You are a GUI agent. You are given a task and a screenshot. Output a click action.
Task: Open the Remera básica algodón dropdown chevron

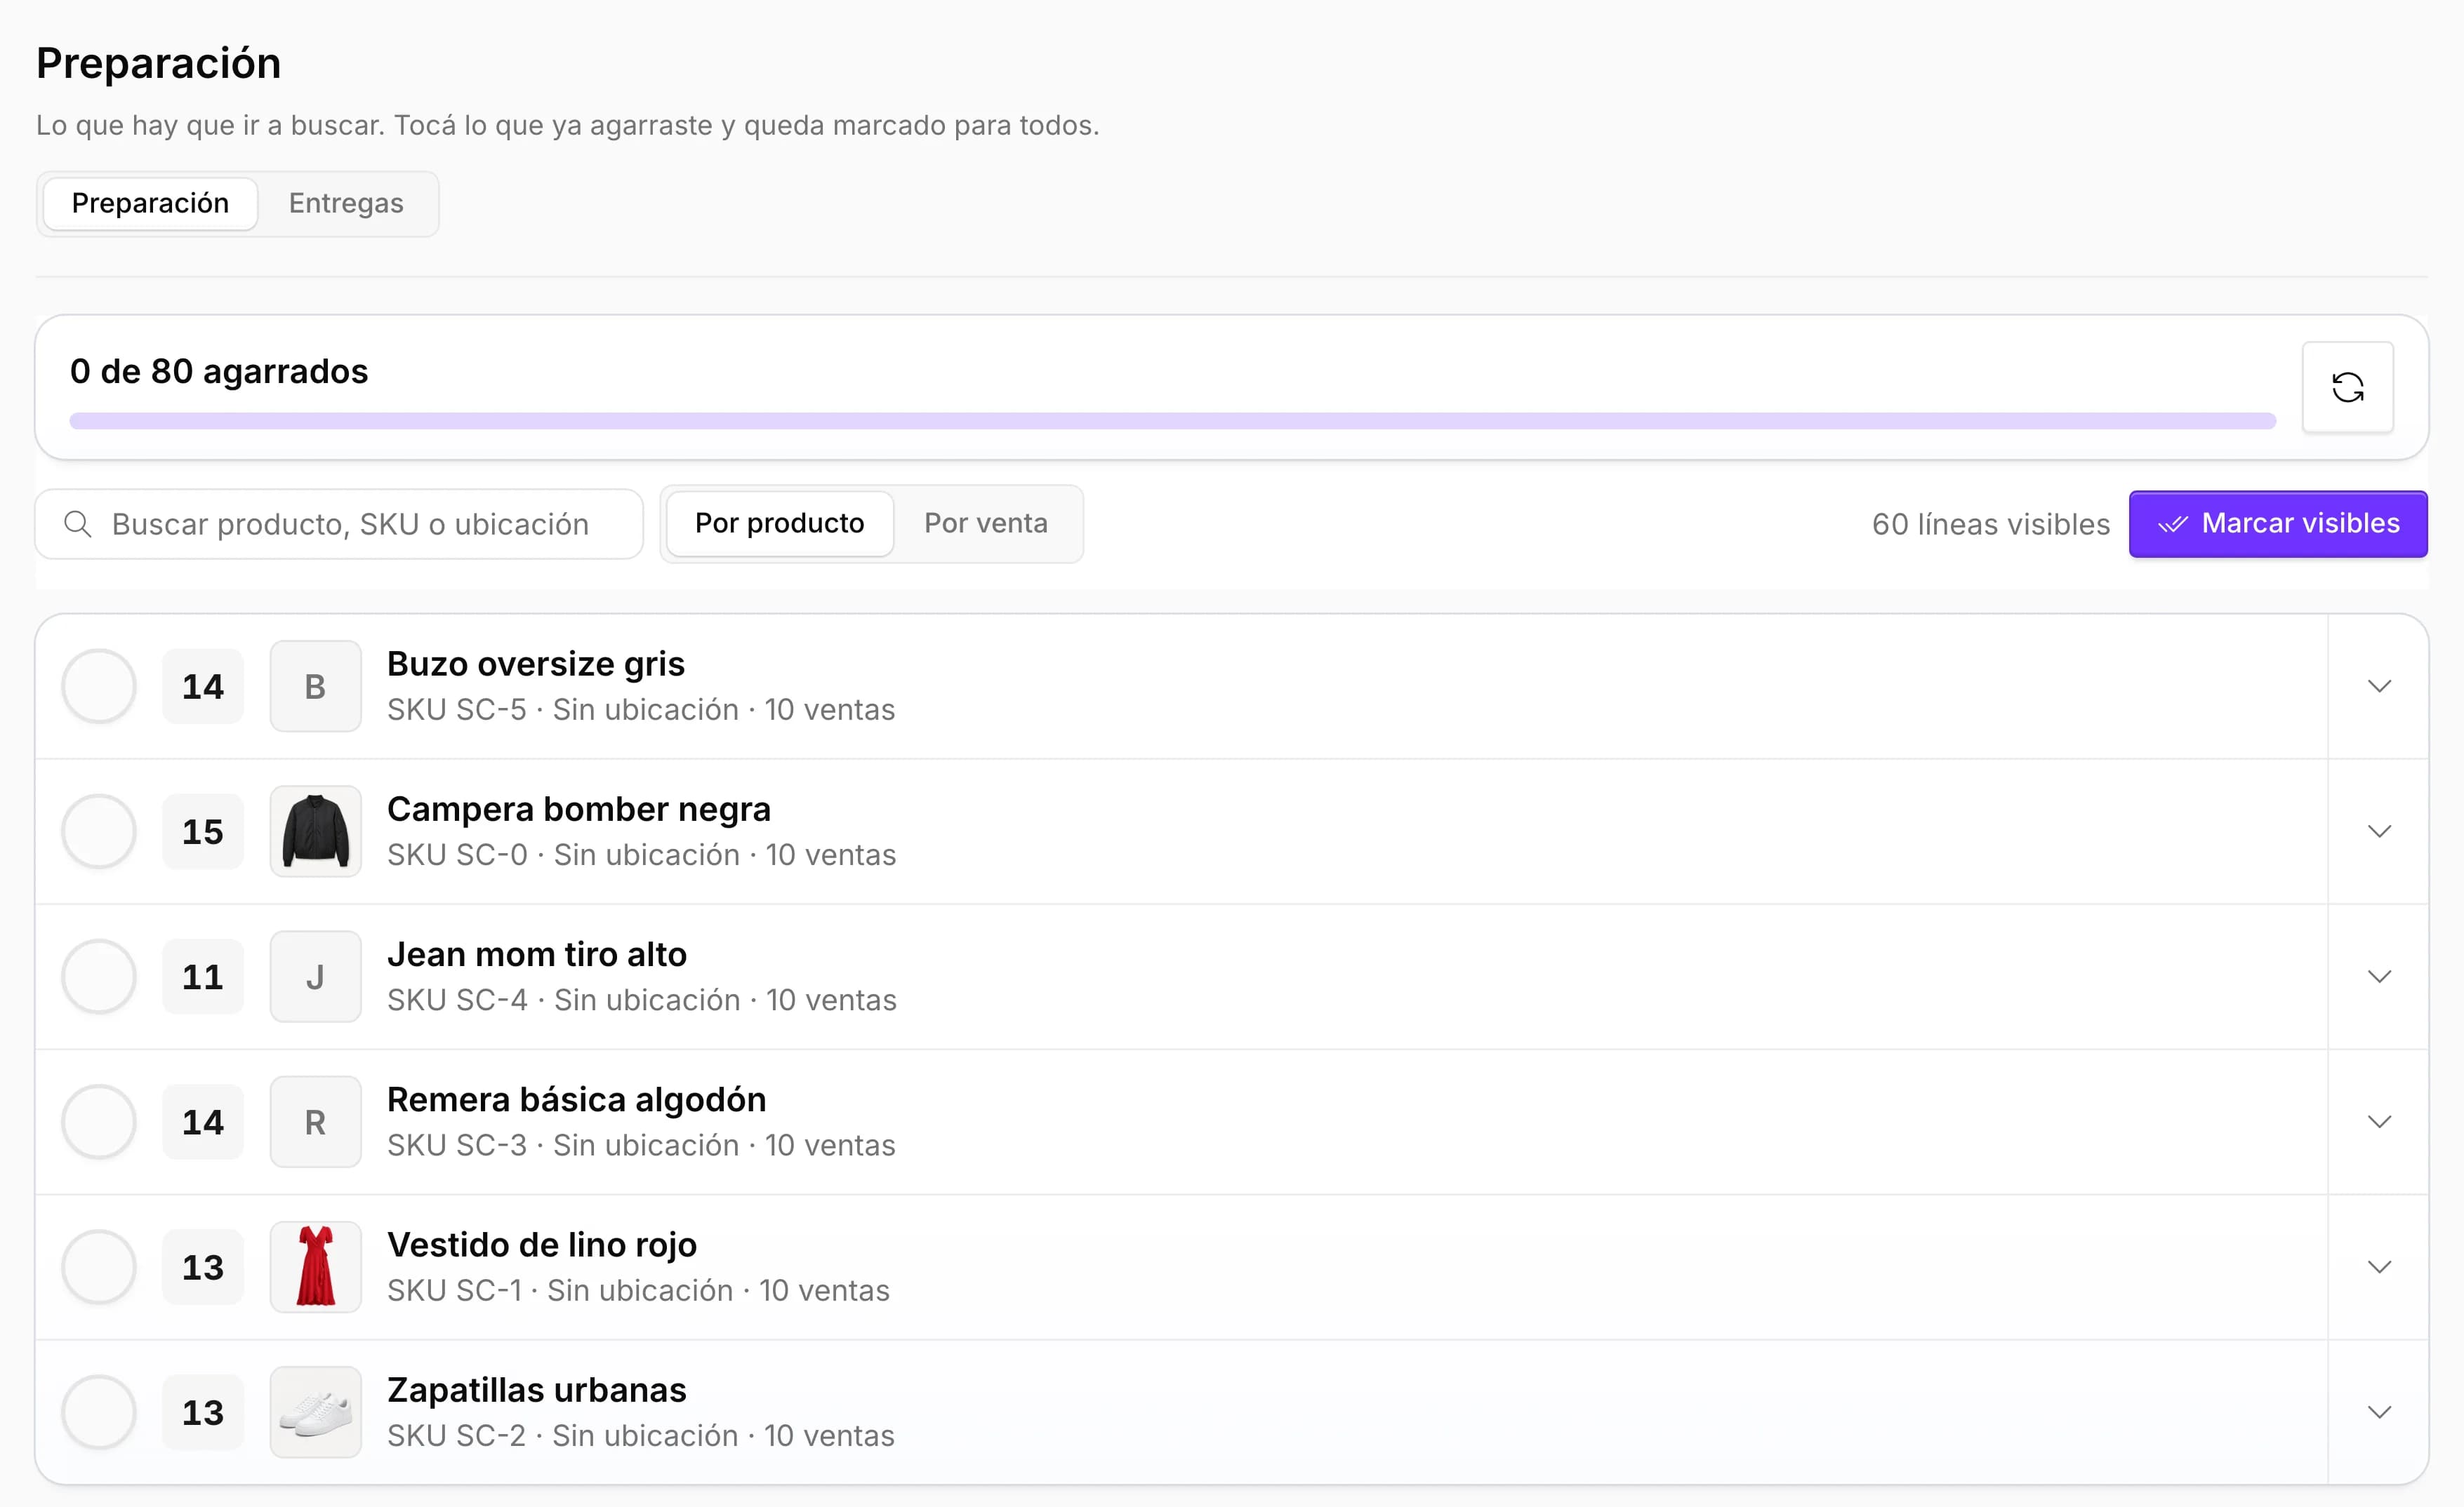[x=2379, y=1121]
